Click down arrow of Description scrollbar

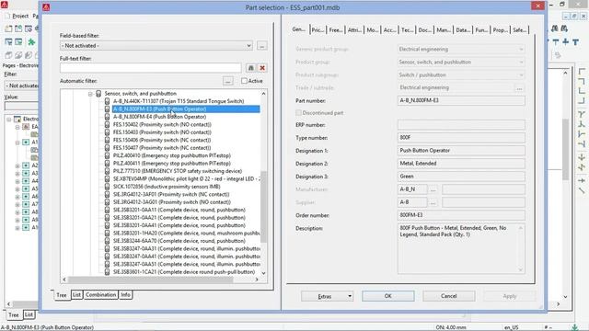click(x=521, y=269)
